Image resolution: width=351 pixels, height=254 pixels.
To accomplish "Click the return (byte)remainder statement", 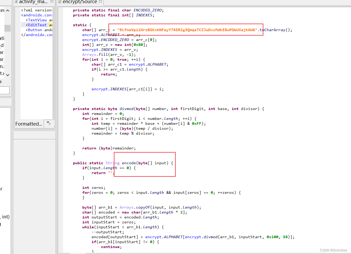I will click(109, 148).
